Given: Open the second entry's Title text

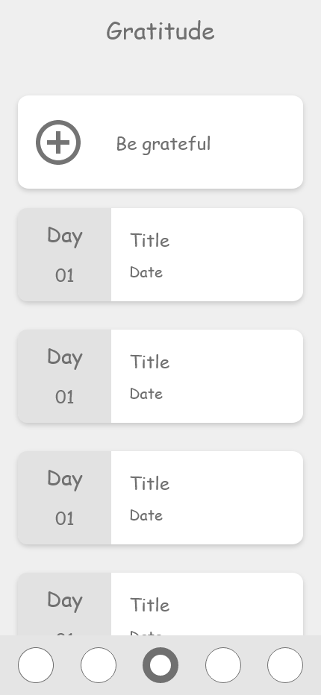Looking at the screenshot, I should (149, 362).
